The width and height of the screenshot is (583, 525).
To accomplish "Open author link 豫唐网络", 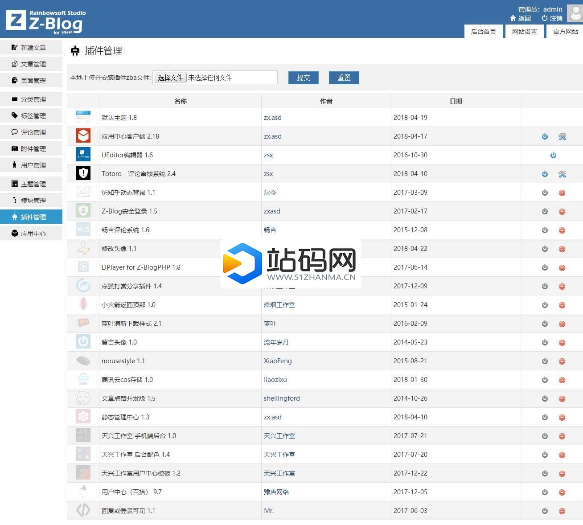I will coord(276,492).
